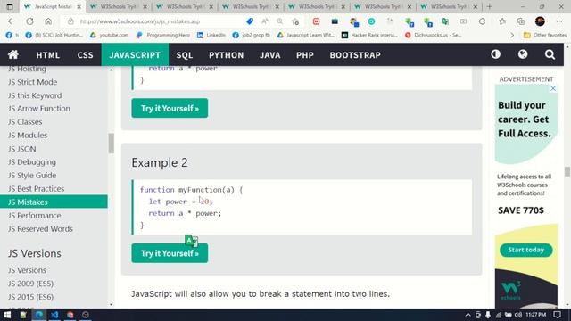Close the JavaScript Mistakes tab
Viewport: 571px width, 321px height.
79,6
